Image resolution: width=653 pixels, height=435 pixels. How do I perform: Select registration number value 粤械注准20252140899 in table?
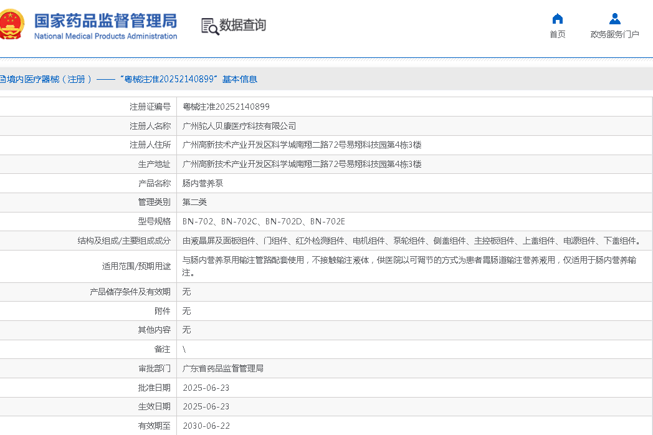(x=226, y=107)
